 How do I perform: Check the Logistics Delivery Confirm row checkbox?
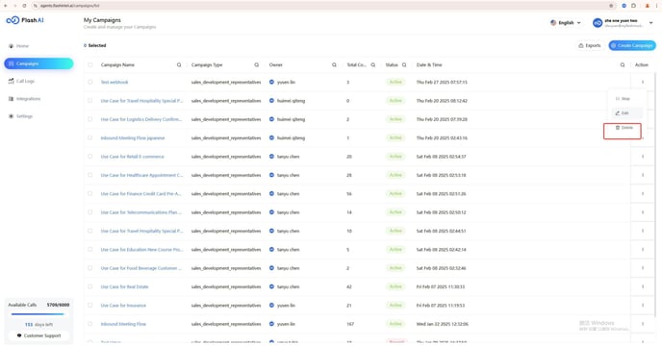[x=89, y=119]
